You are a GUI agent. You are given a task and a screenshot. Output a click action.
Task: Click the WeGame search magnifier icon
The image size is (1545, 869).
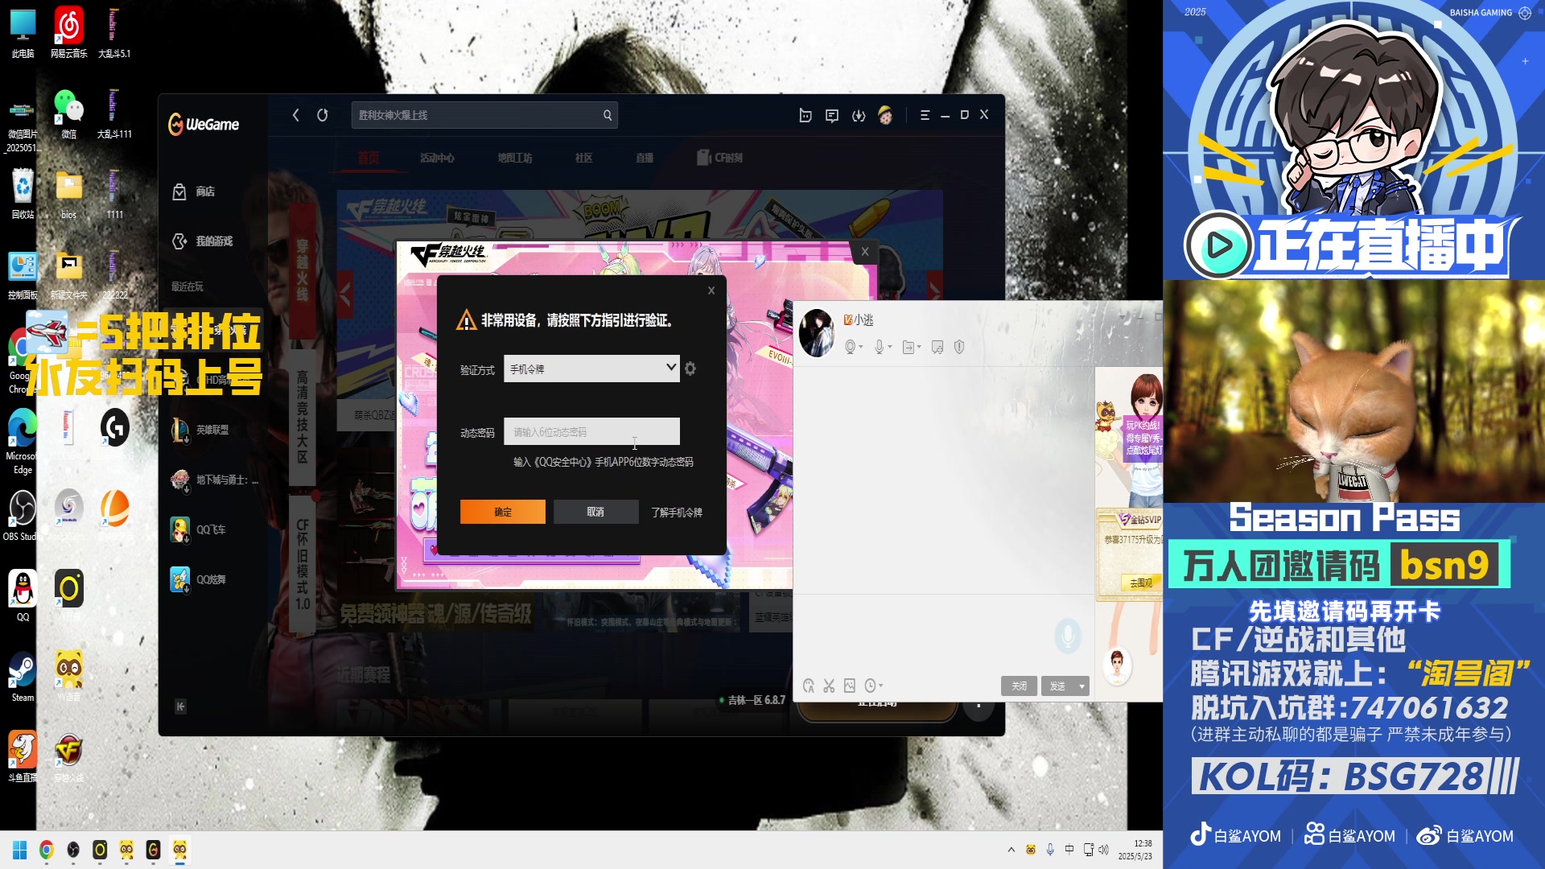[608, 115]
